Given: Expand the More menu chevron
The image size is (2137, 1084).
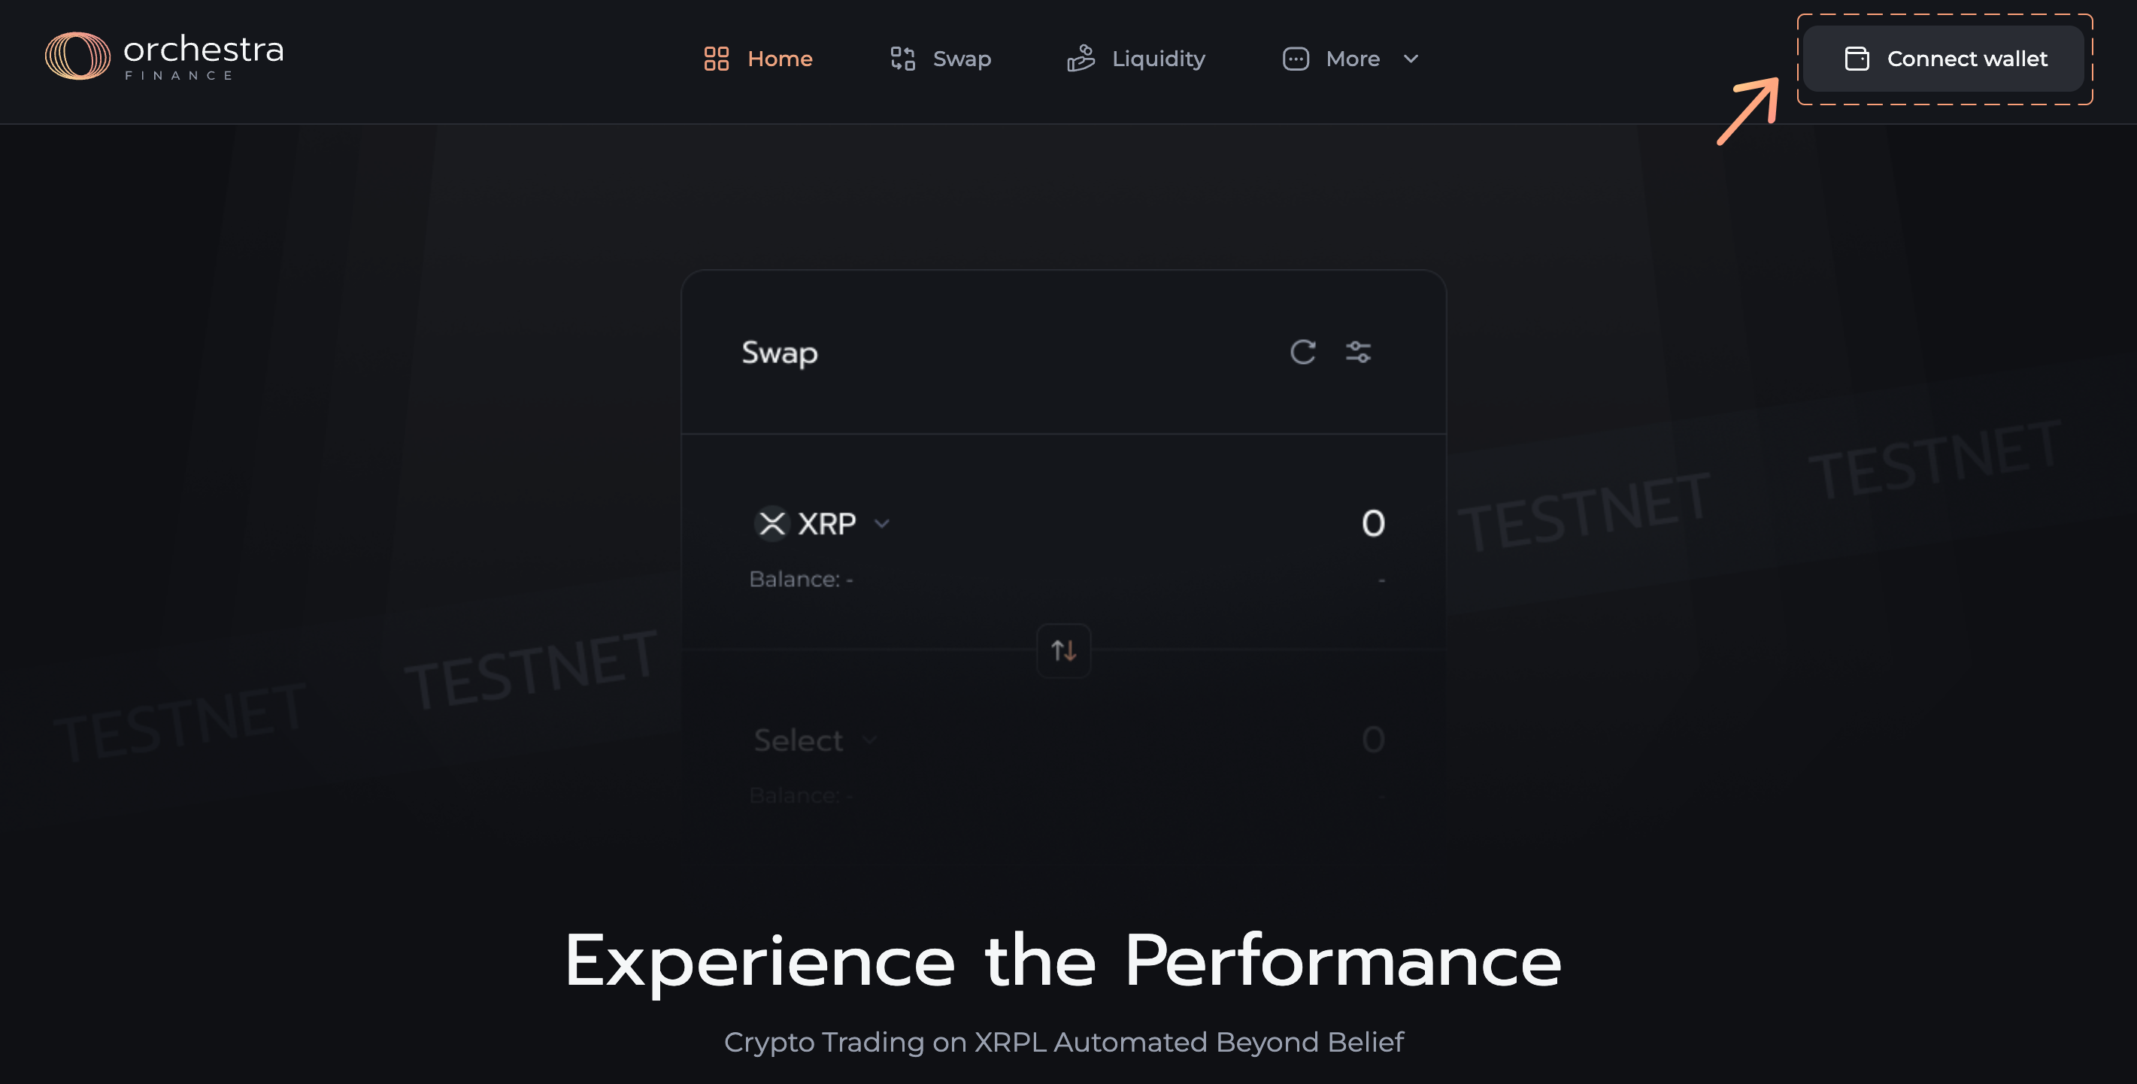Looking at the screenshot, I should click(1411, 59).
